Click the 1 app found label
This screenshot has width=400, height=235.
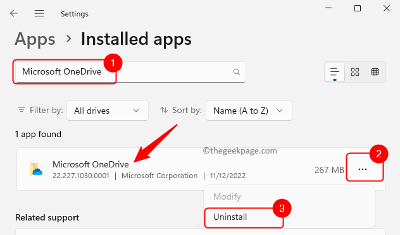38,134
